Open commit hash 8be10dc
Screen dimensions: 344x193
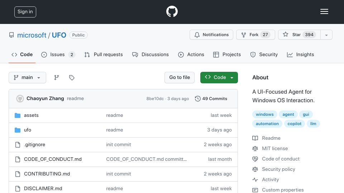click(155, 99)
